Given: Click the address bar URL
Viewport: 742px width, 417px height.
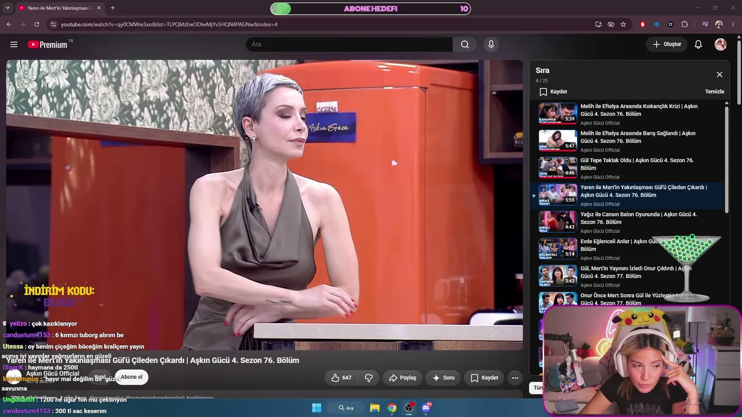Looking at the screenshot, I should coord(169,24).
